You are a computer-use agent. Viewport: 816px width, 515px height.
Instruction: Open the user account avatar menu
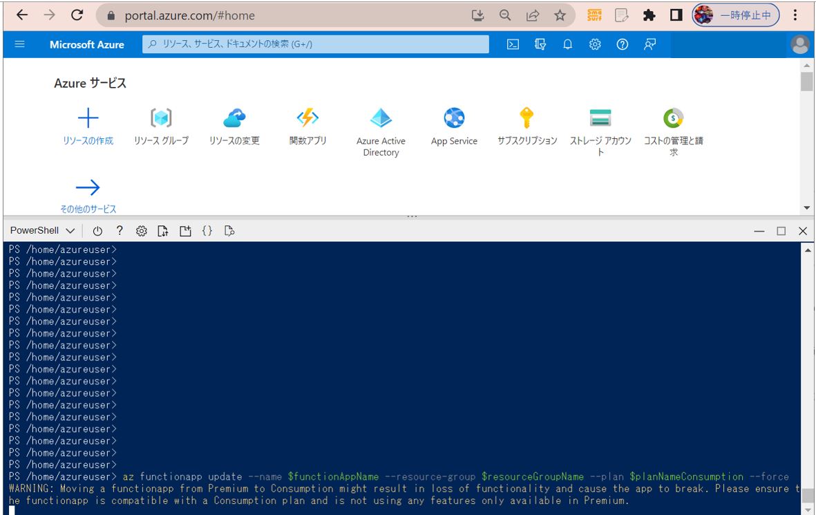[799, 44]
